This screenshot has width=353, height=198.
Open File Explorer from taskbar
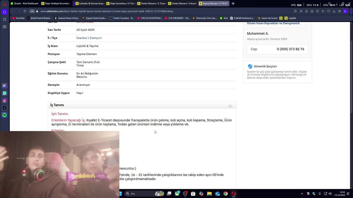click(209, 194)
